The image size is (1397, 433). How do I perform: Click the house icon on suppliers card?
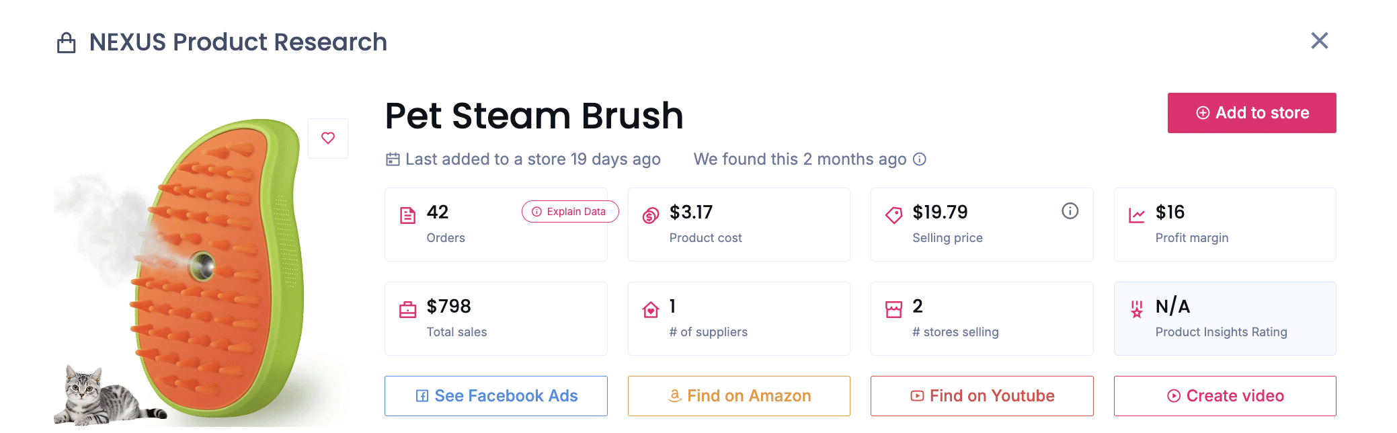pyautogui.click(x=650, y=307)
